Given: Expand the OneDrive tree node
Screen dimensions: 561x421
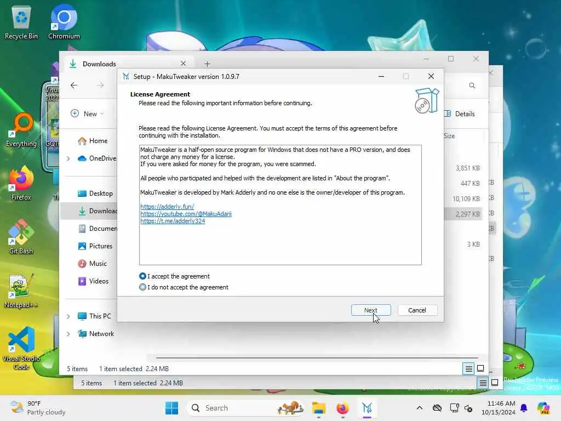Looking at the screenshot, I should (x=68, y=158).
